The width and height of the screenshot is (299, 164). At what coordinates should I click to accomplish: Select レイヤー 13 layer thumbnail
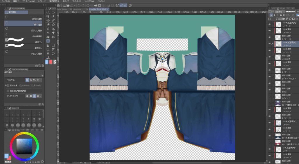tap(279, 50)
